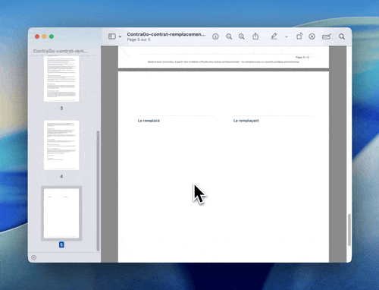
Task: Close the Preview window
Action: point(37,36)
